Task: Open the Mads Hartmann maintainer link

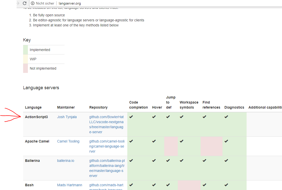Action: coord(70,185)
